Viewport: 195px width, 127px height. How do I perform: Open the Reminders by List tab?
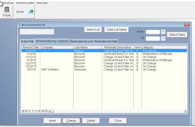(81, 41)
